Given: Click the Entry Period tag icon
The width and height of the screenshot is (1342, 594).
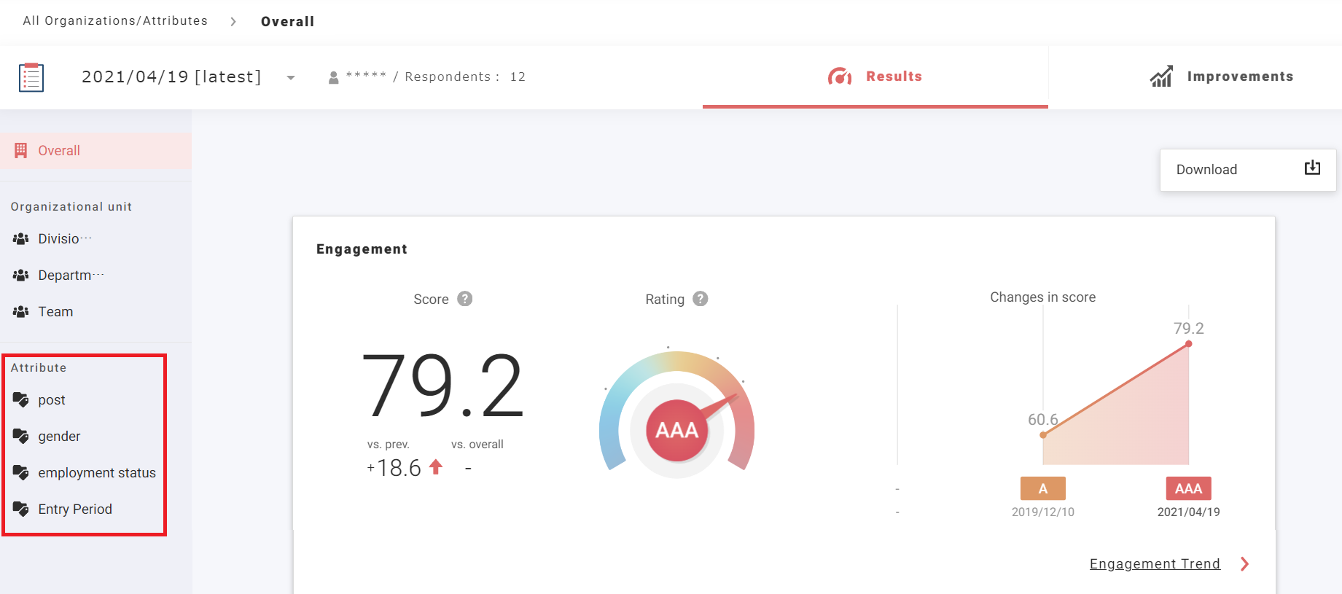Looking at the screenshot, I should [20, 509].
